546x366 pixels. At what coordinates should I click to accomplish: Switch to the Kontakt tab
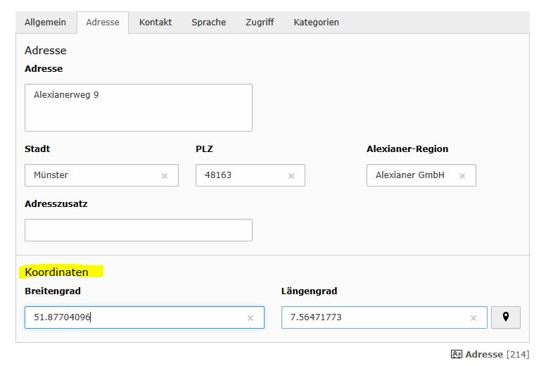pos(155,22)
